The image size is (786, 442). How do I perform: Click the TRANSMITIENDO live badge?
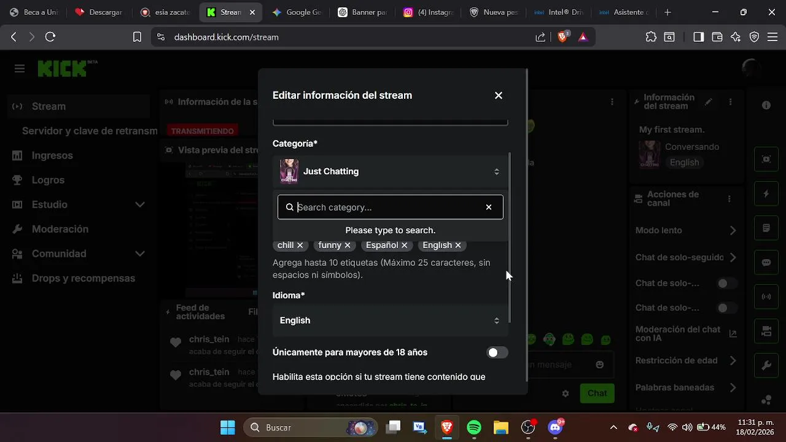[202, 131]
